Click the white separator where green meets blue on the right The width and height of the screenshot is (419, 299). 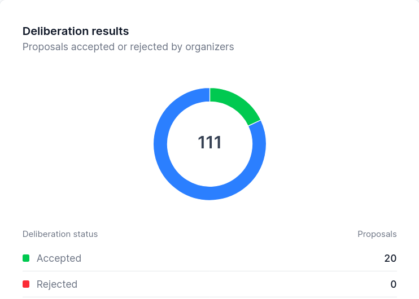pyautogui.click(x=254, y=123)
